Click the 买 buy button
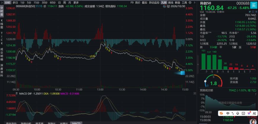The height and width of the screenshot is (124, 258). [x=254, y=5]
